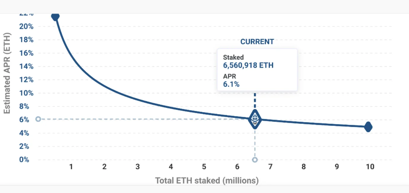Click the thick dashed connector below tooltip
The width and height of the screenshot is (409, 193).
(x=255, y=101)
